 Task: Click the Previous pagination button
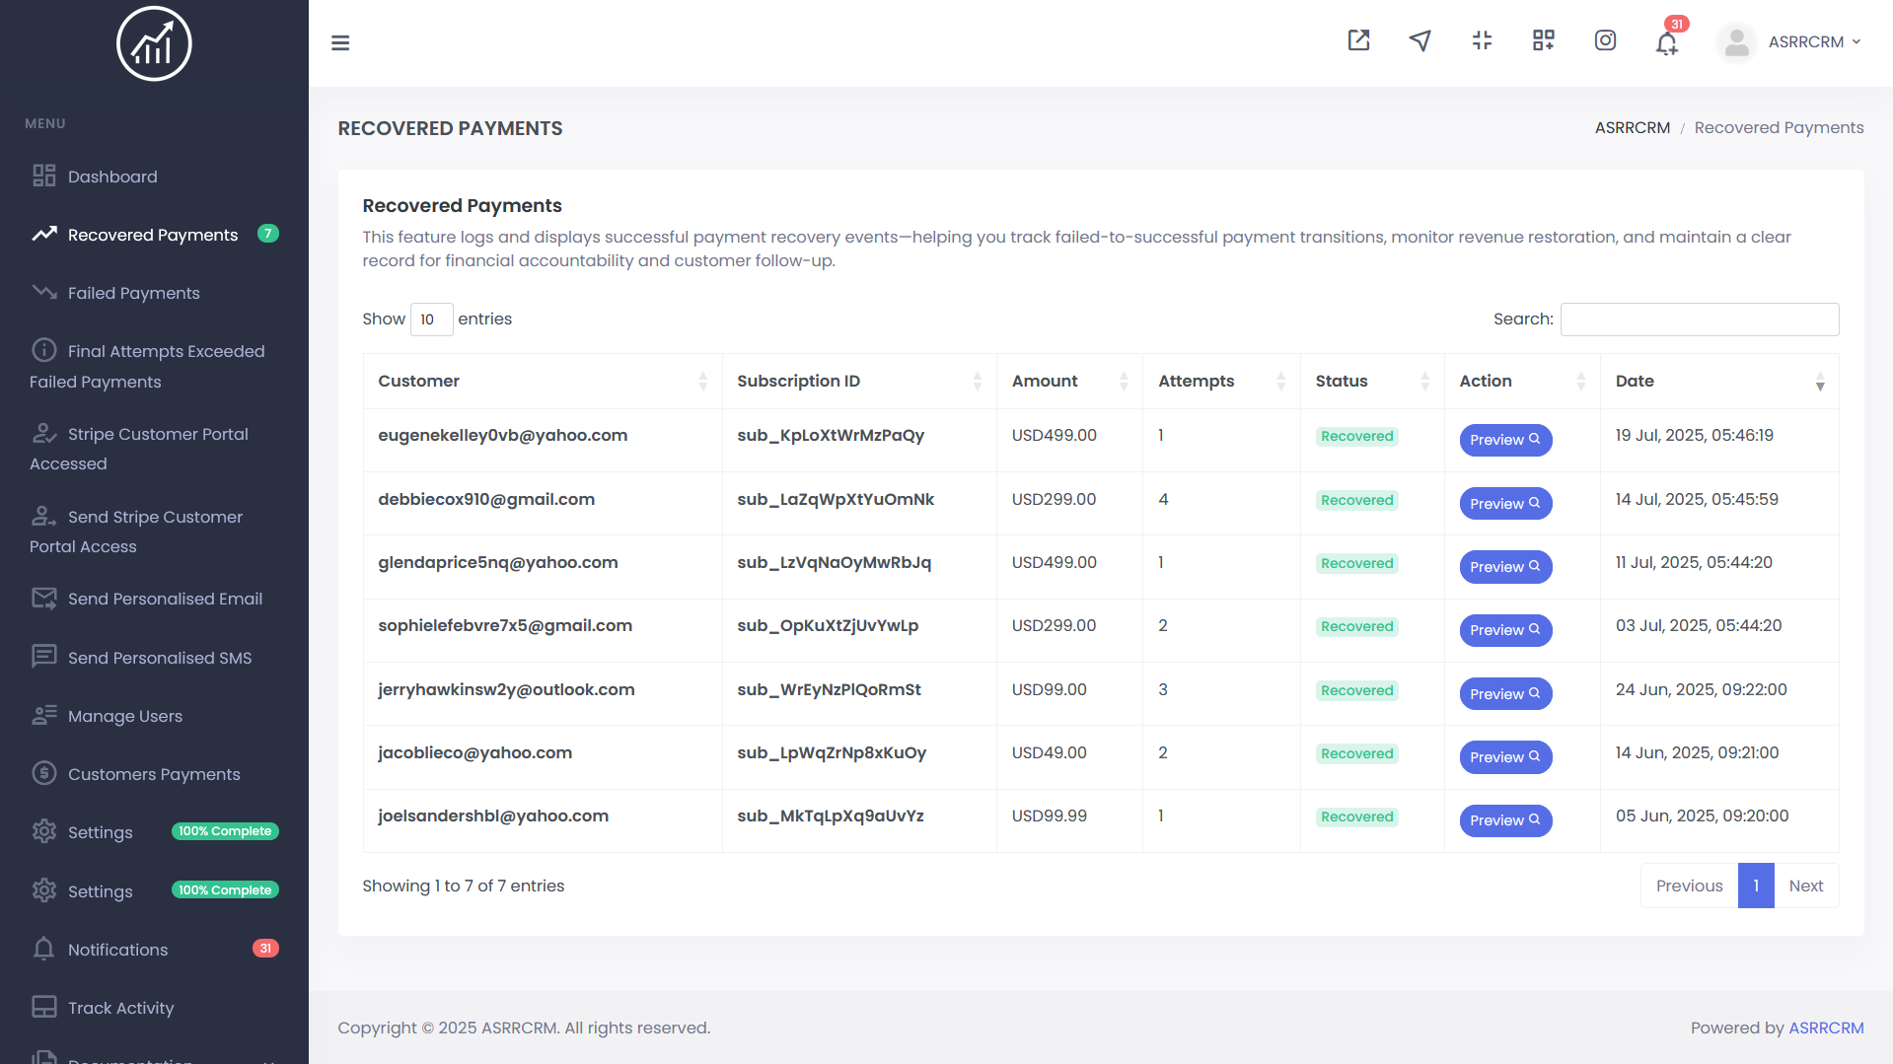(1689, 886)
